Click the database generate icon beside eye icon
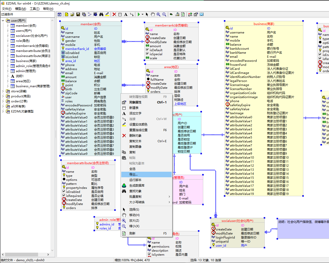 click(177, 14)
